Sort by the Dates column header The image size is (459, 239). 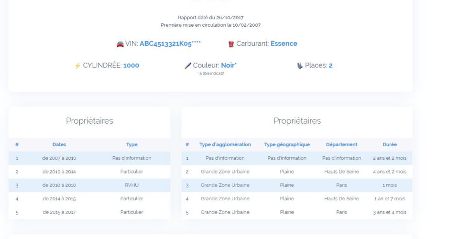(59, 144)
